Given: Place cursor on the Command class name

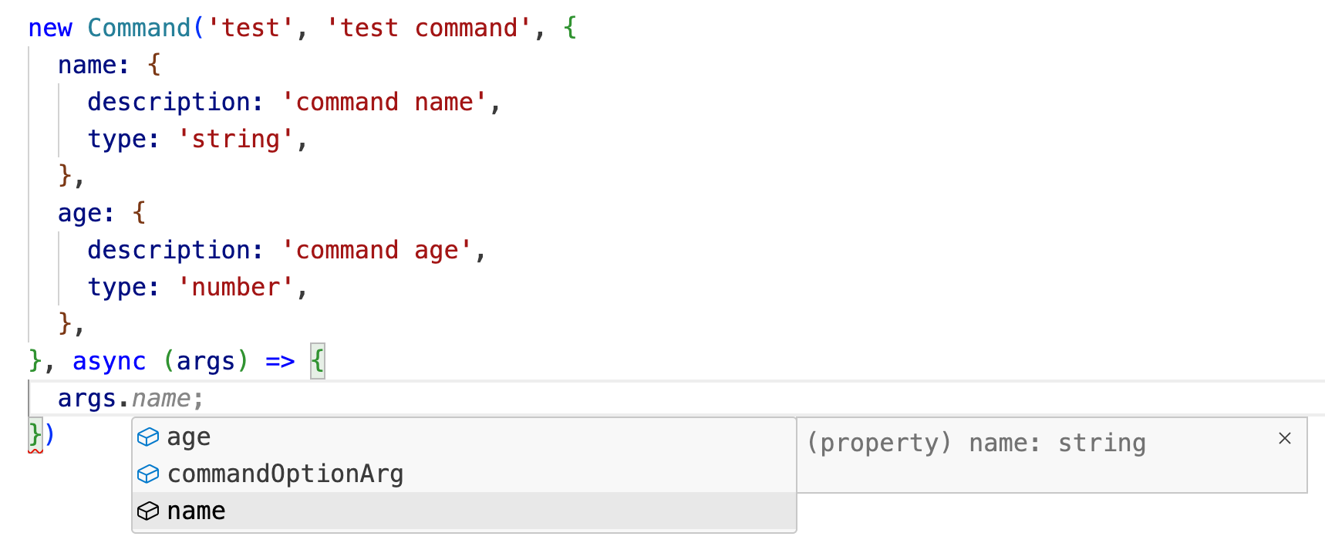Looking at the screenshot, I should coord(139,28).
